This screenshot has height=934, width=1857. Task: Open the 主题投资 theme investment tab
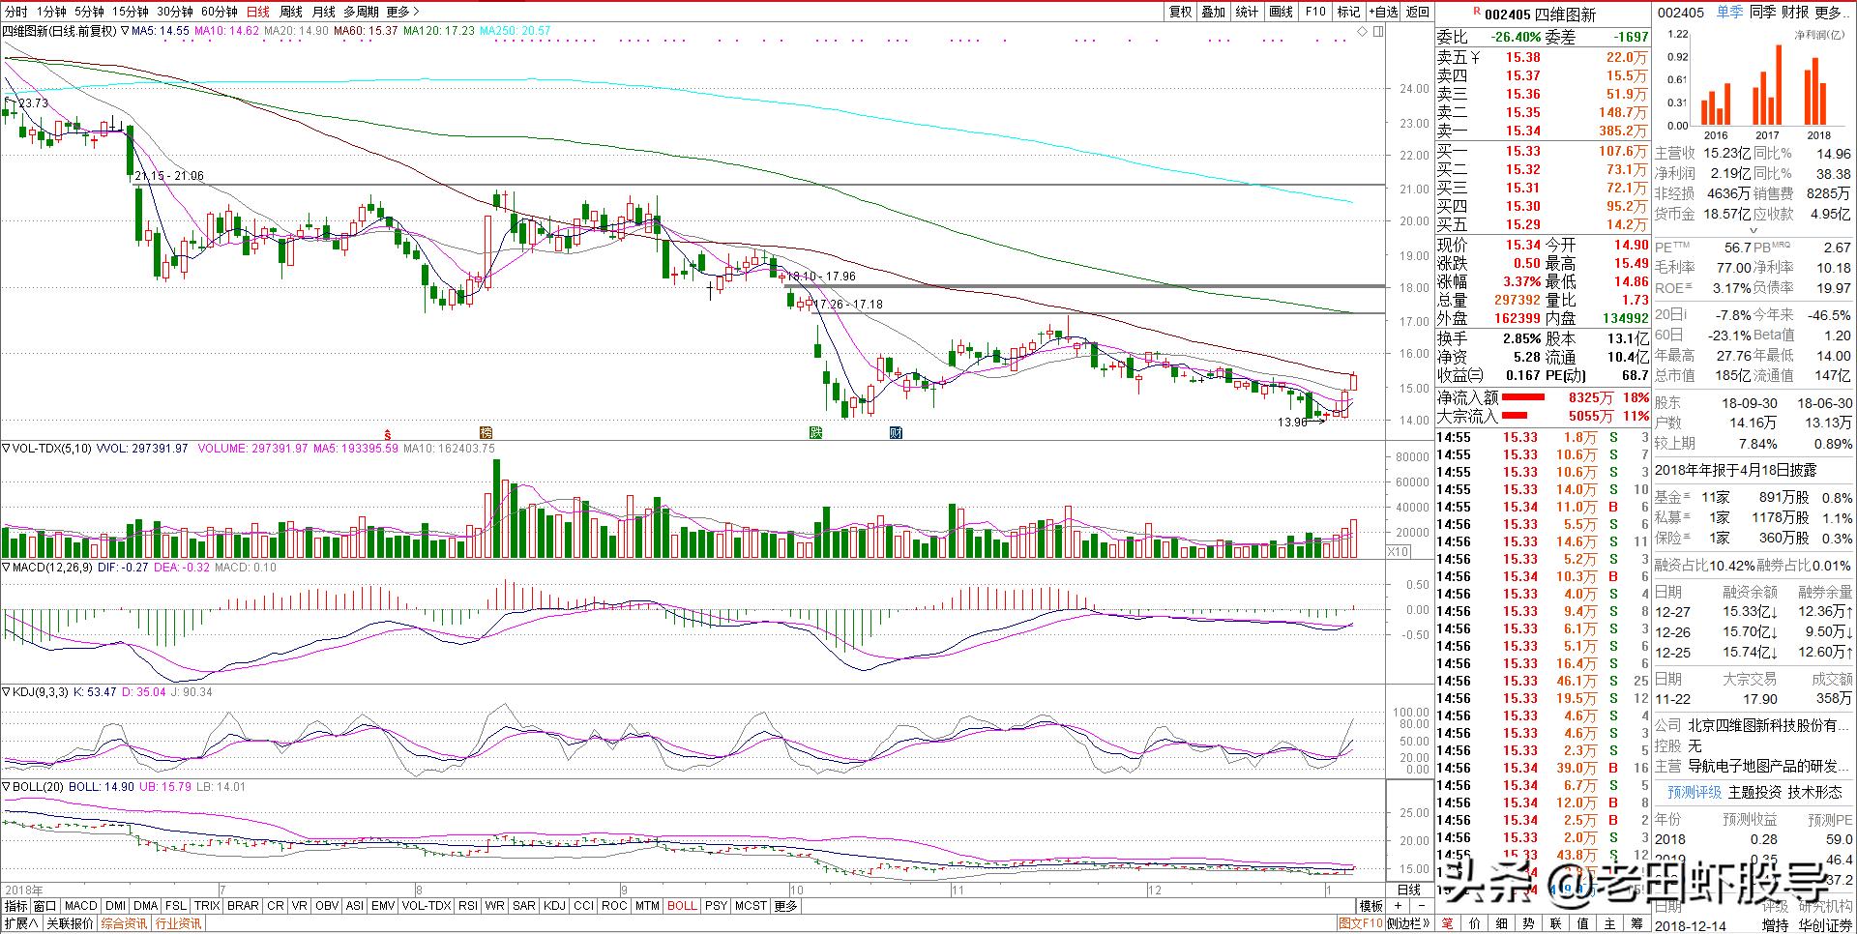tap(1755, 792)
